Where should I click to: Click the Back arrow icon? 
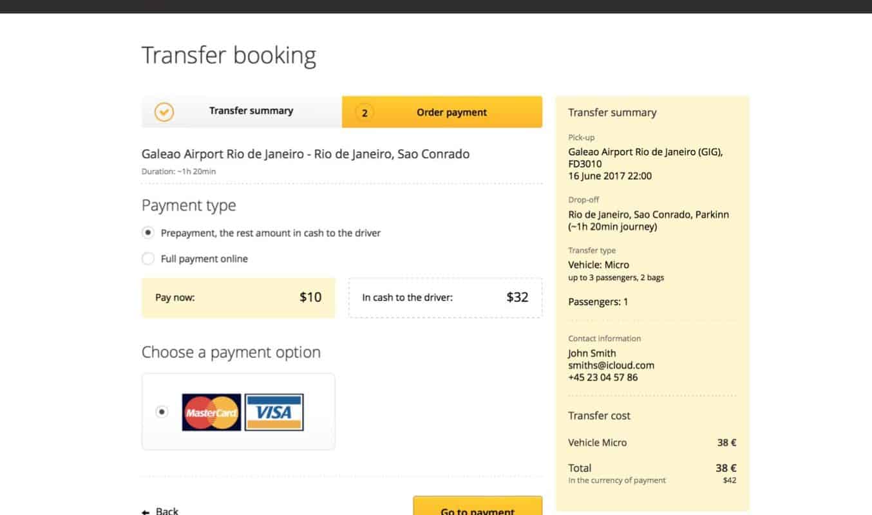tap(146, 512)
